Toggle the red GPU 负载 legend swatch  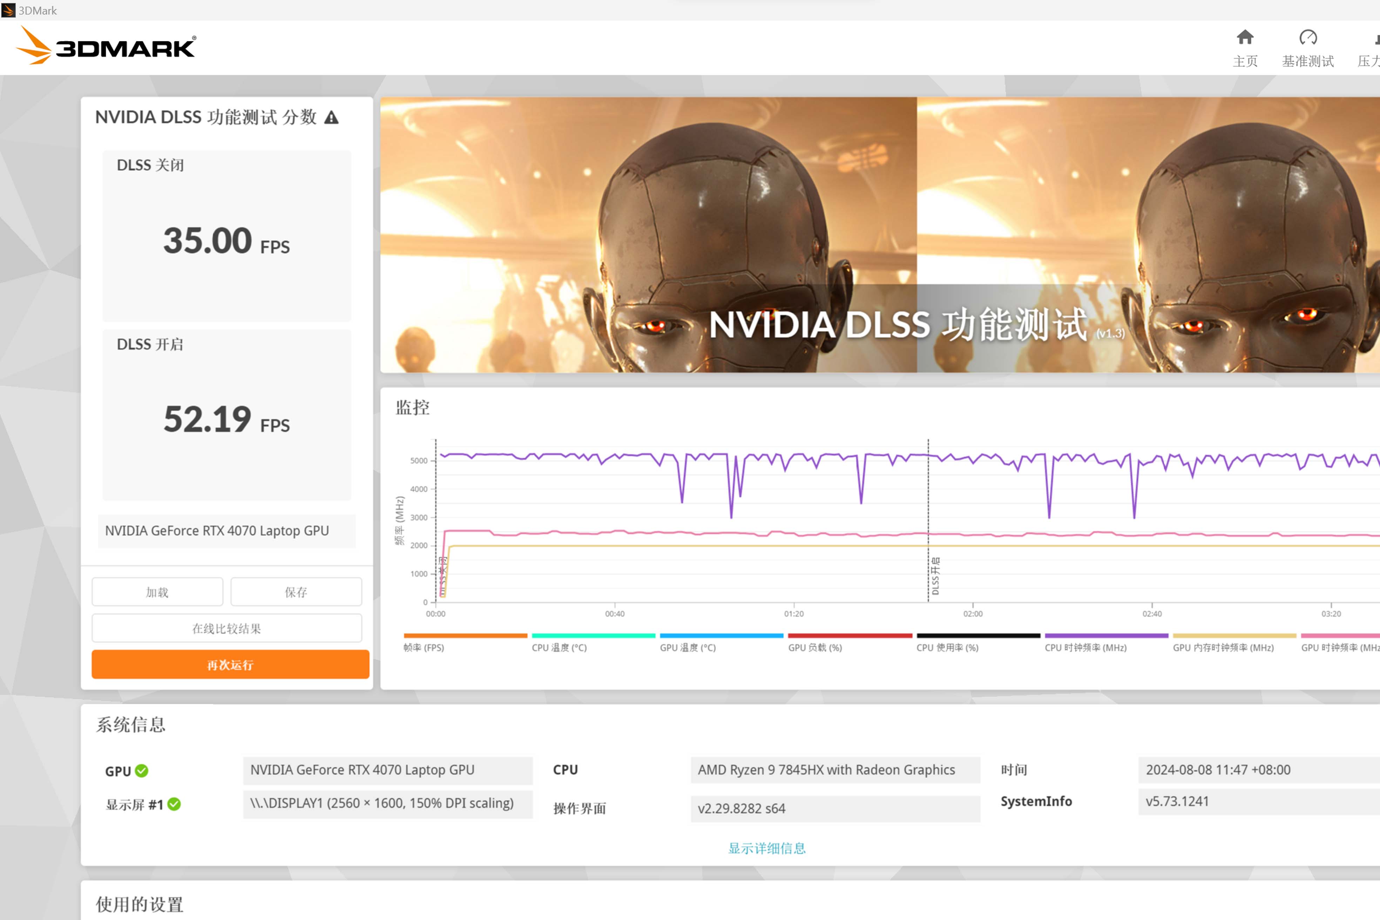tap(850, 635)
